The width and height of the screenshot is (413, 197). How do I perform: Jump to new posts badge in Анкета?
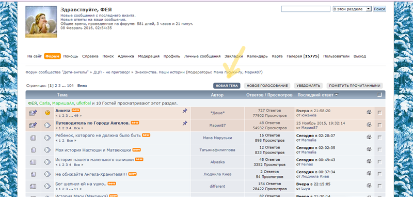(76, 110)
